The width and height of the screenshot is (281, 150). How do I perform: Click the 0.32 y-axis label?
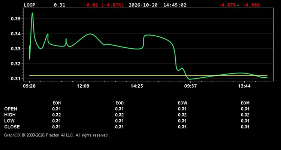pos(16,64)
